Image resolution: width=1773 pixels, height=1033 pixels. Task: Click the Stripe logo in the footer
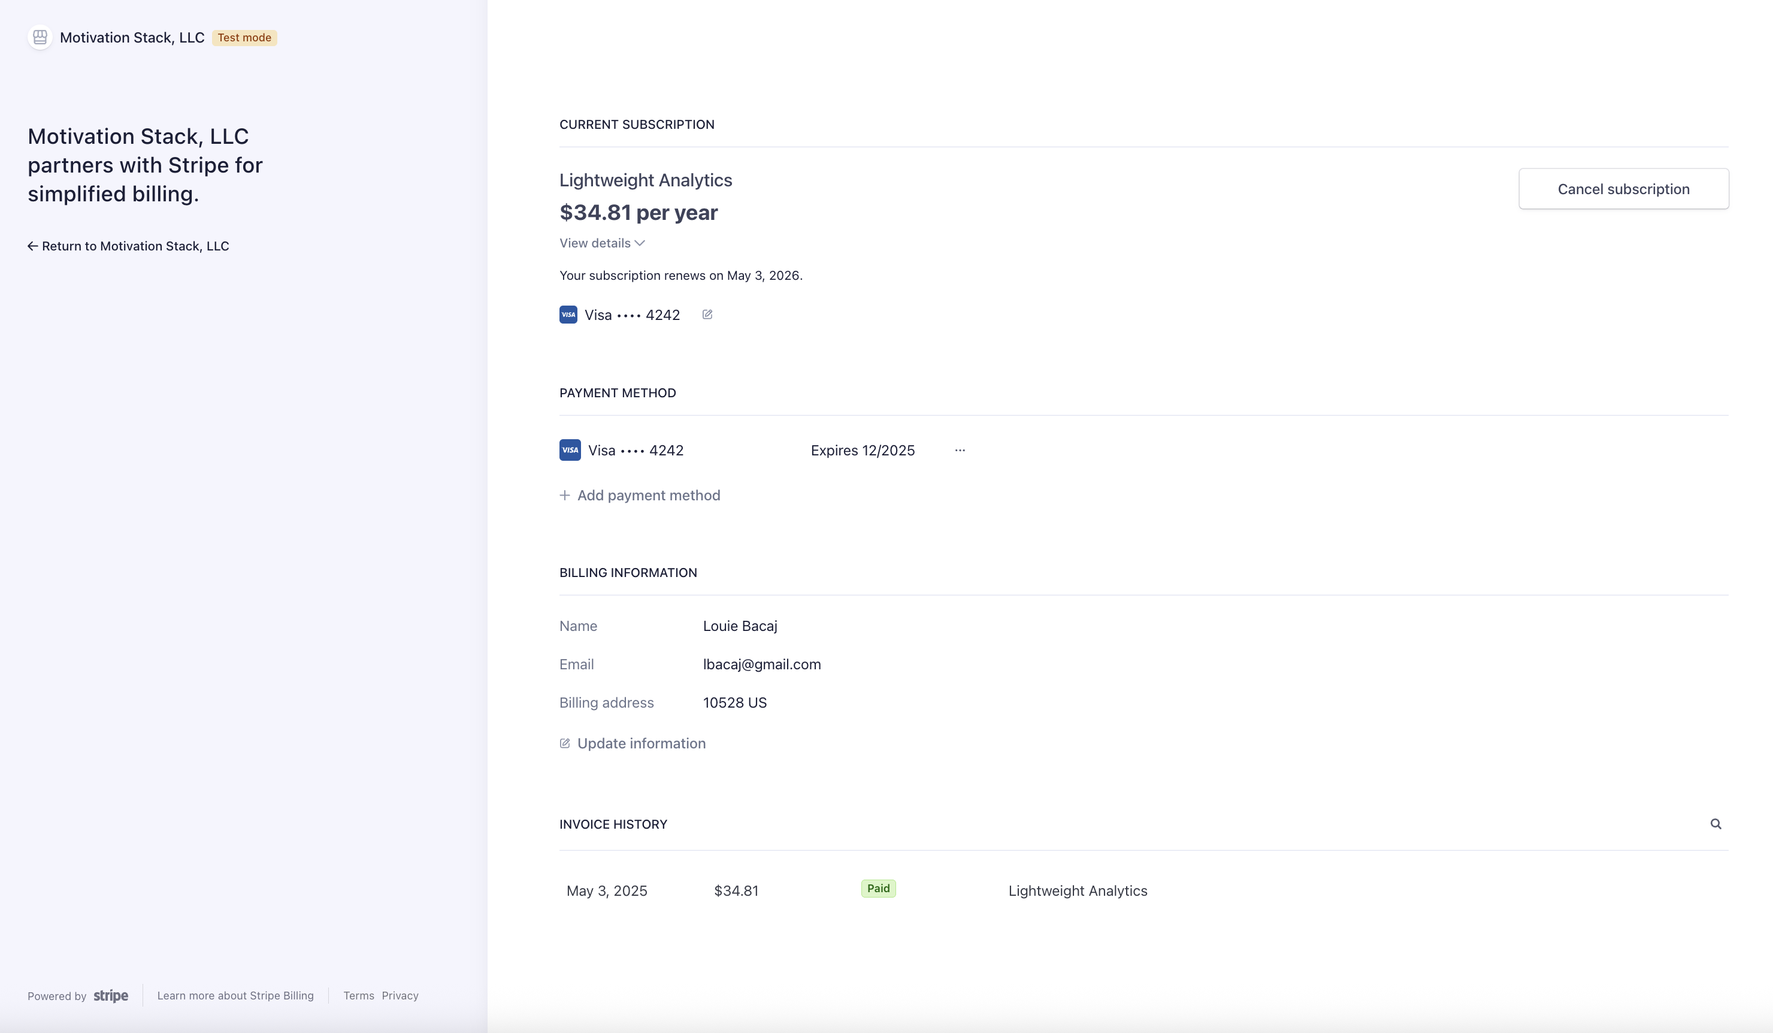click(110, 996)
